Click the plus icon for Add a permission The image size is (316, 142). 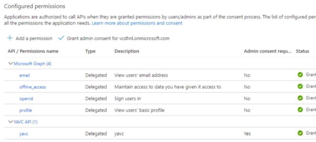[10, 38]
